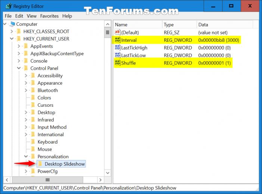
Task: Collapse the Personalization key
Action: [26, 156]
